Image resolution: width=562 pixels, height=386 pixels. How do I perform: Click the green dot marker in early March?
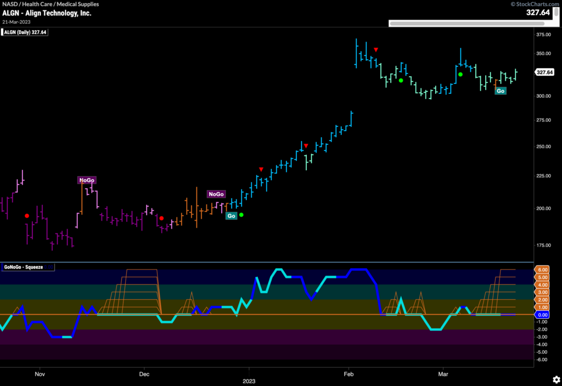[x=460, y=75]
